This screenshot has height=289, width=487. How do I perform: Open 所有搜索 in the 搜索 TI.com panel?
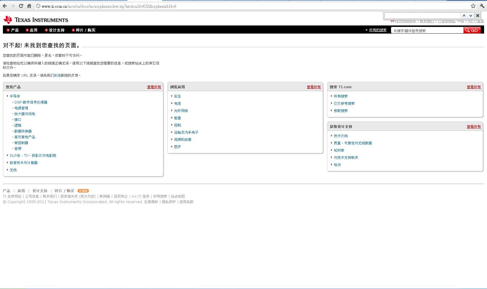tap(341, 96)
